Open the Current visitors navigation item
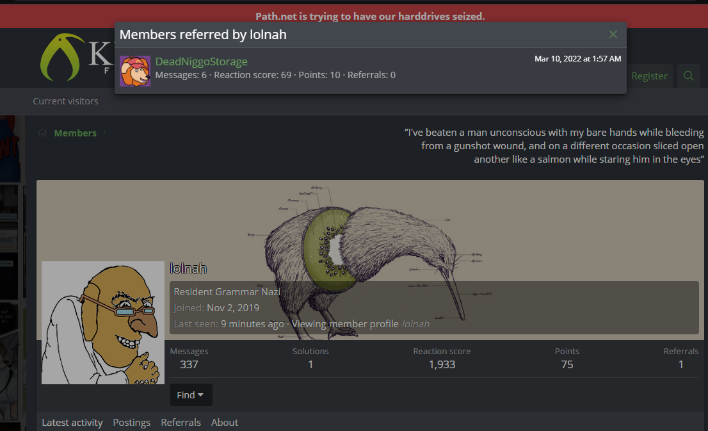 tap(65, 101)
